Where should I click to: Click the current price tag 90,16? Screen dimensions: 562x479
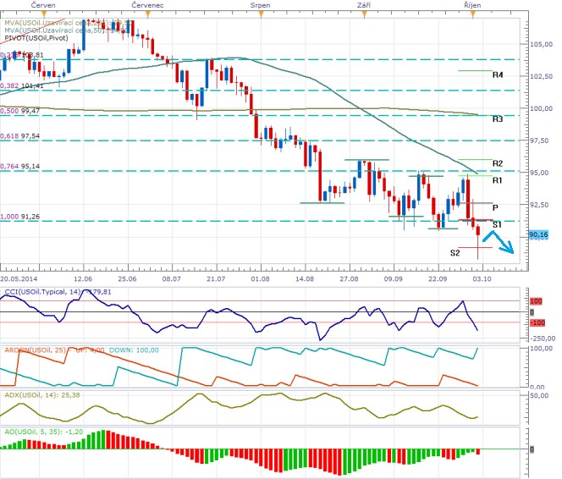click(x=540, y=234)
